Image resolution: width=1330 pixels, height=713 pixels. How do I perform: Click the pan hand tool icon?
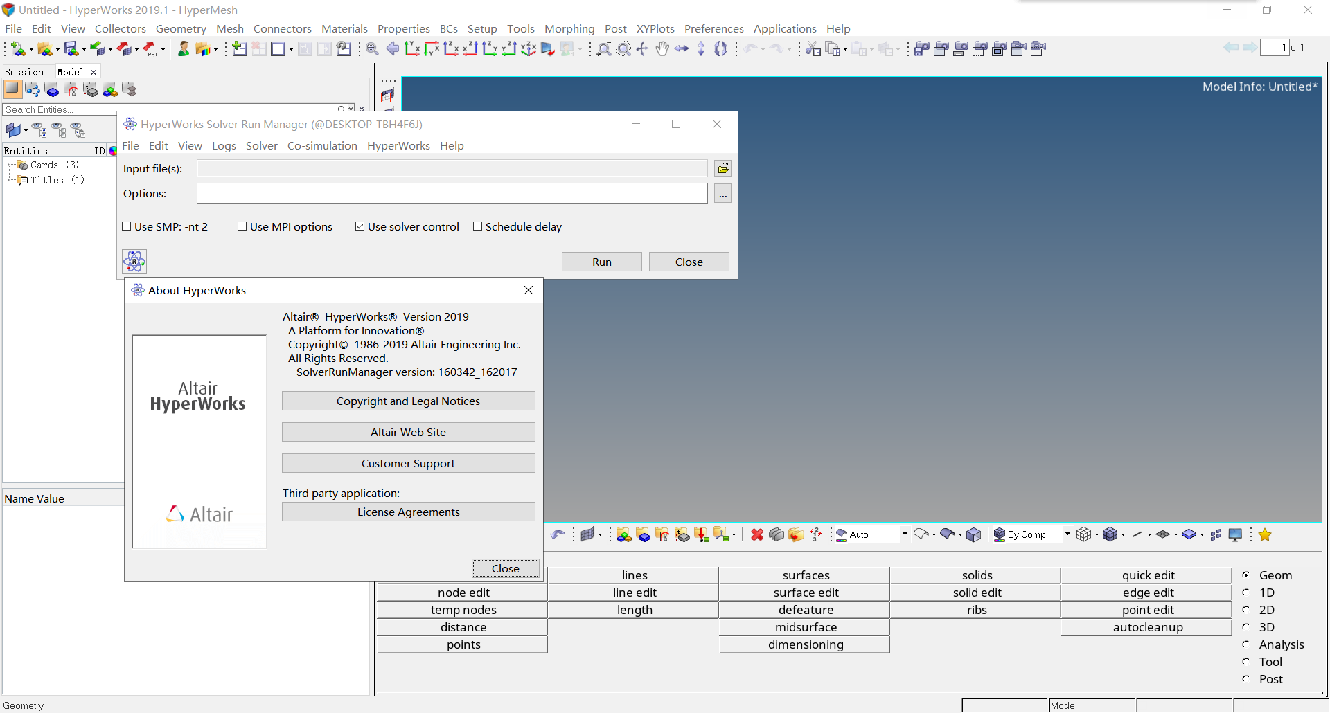click(662, 48)
